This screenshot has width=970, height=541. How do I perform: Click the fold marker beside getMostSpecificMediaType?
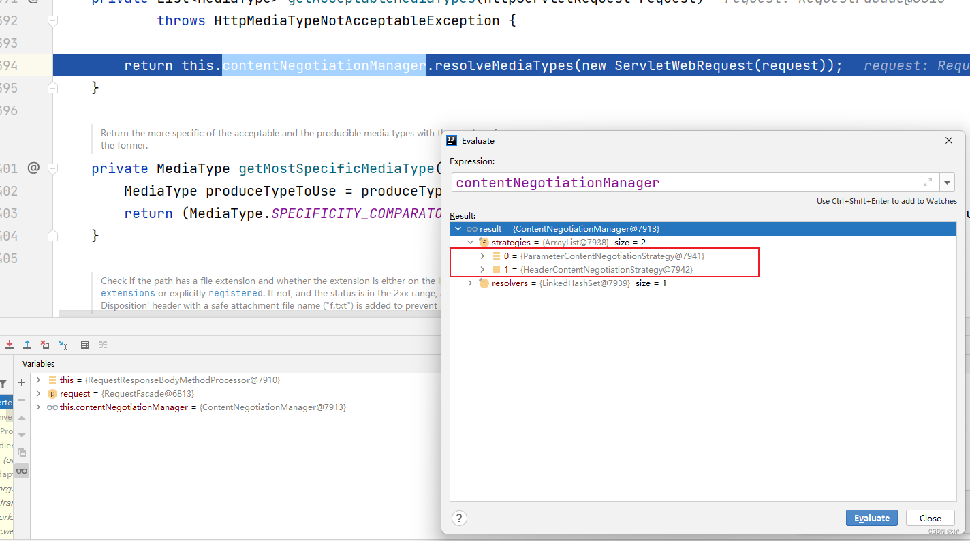pyautogui.click(x=52, y=168)
